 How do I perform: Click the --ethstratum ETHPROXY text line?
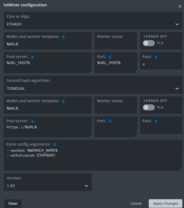pyautogui.click(x=31, y=155)
